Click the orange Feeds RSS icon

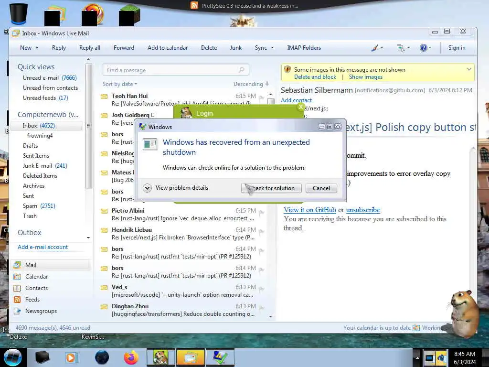click(18, 300)
